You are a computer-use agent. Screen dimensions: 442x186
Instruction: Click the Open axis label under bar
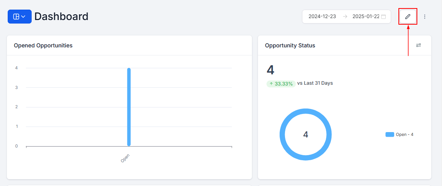(125, 158)
